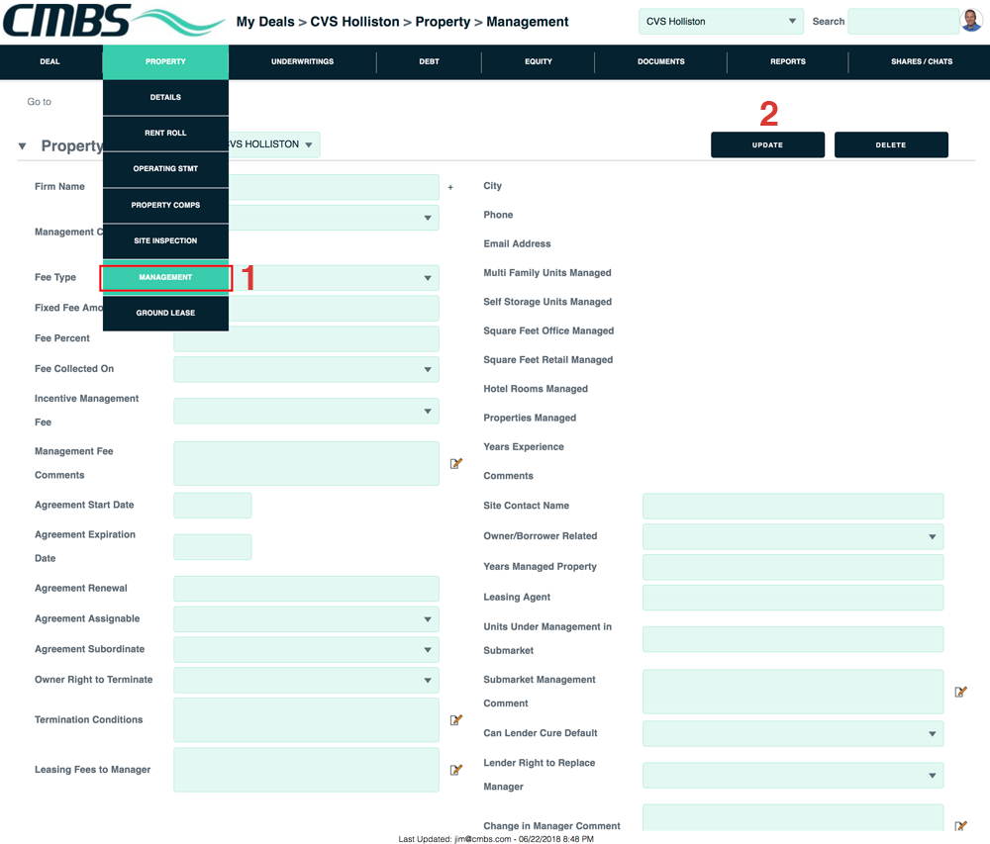
Task: Focus the Fee Percent input field
Action: (306, 338)
